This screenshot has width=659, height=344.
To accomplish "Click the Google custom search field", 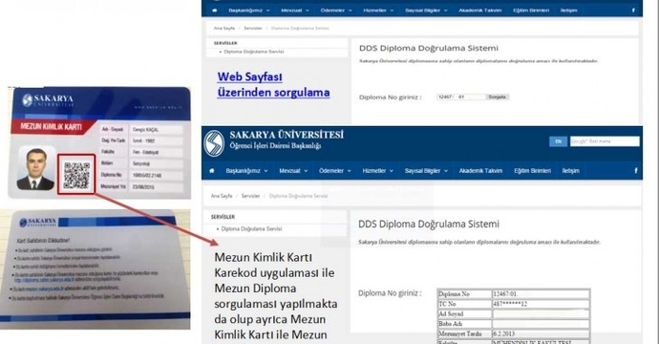I will [x=605, y=141].
